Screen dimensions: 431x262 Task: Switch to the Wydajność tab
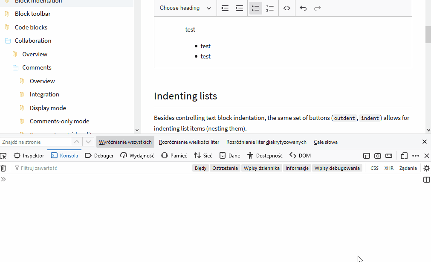pos(137,156)
